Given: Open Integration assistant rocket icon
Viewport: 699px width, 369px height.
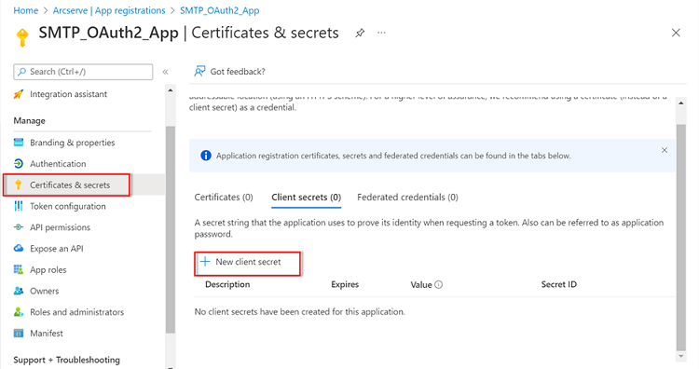Looking at the screenshot, I should click(x=19, y=94).
